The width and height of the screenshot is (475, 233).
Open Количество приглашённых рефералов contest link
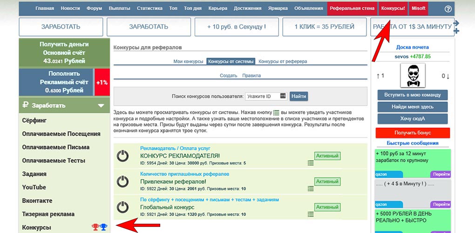point(184,174)
